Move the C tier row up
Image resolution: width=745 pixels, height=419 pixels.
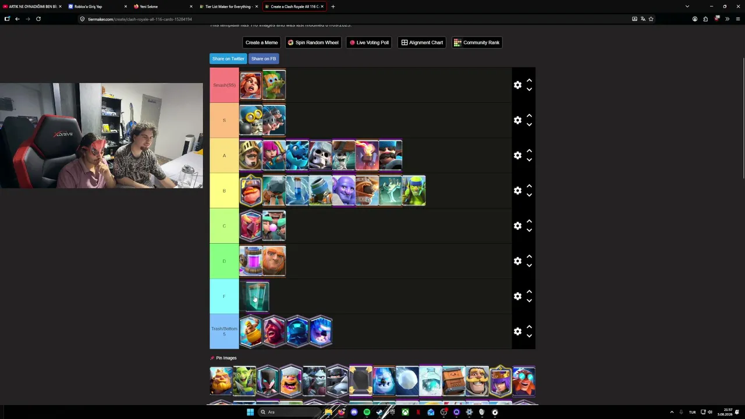pyautogui.click(x=529, y=221)
